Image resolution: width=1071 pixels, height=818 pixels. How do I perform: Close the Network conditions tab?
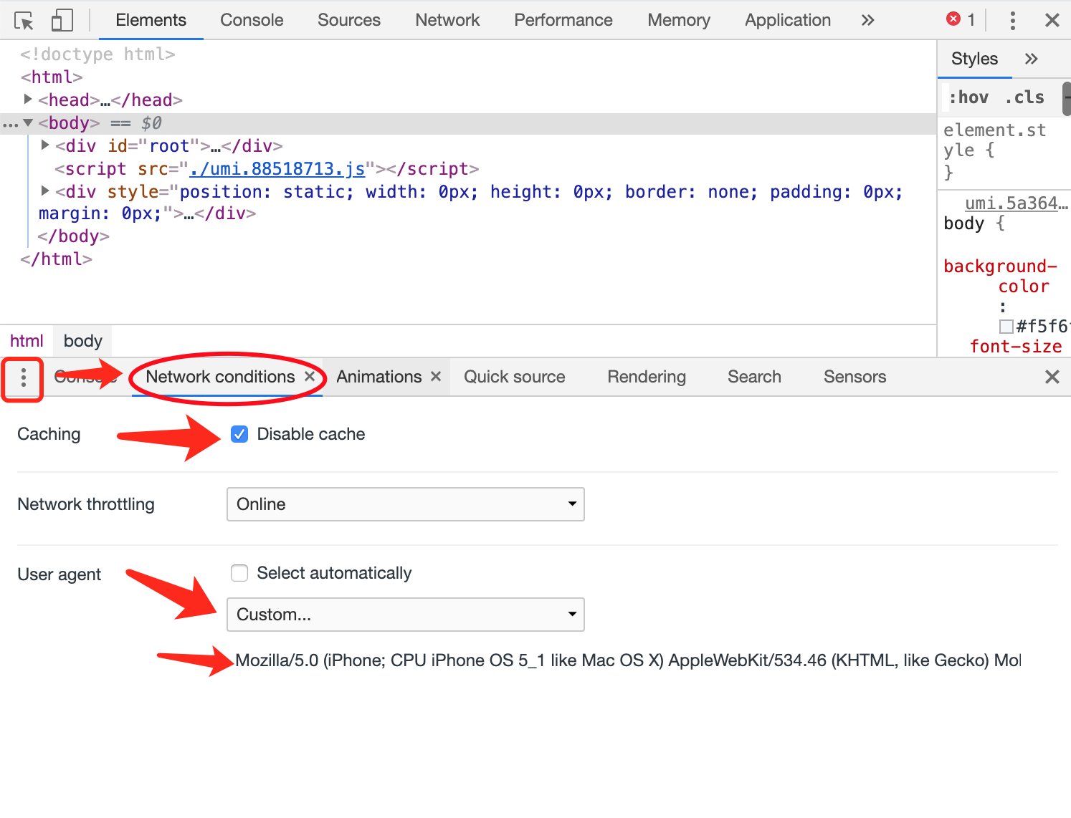(310, 376)
